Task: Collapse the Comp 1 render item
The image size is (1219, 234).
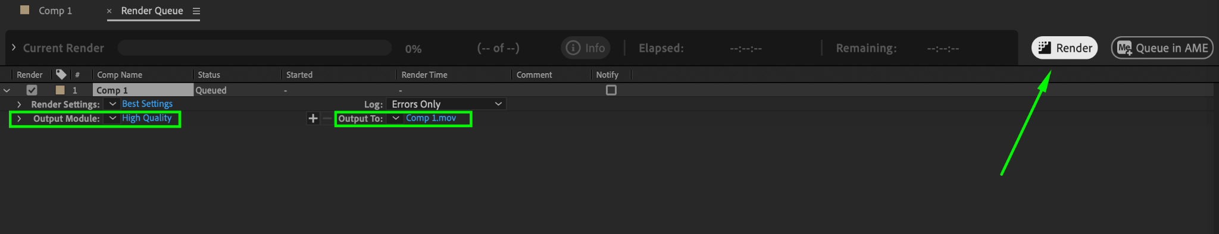Action: pyautogui.click(x=7, y=90)
